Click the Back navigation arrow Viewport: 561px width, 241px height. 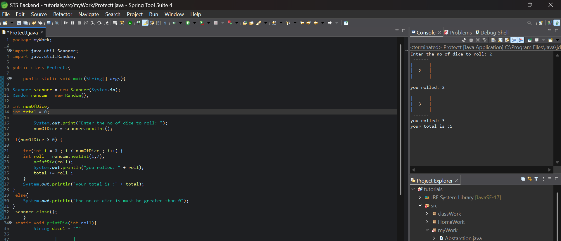tap(315, 23)
